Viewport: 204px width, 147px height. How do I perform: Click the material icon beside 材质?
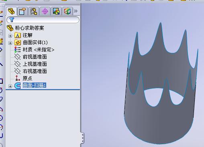pos(18,50)
